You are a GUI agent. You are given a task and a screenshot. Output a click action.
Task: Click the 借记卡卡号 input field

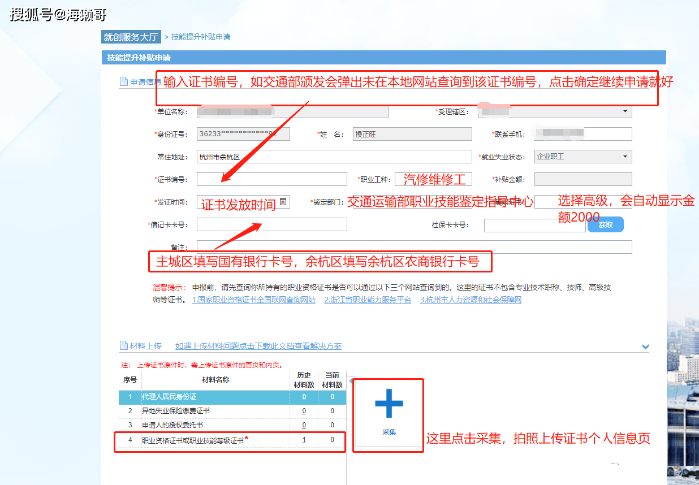pyautogui.click(x=272, y=224)
